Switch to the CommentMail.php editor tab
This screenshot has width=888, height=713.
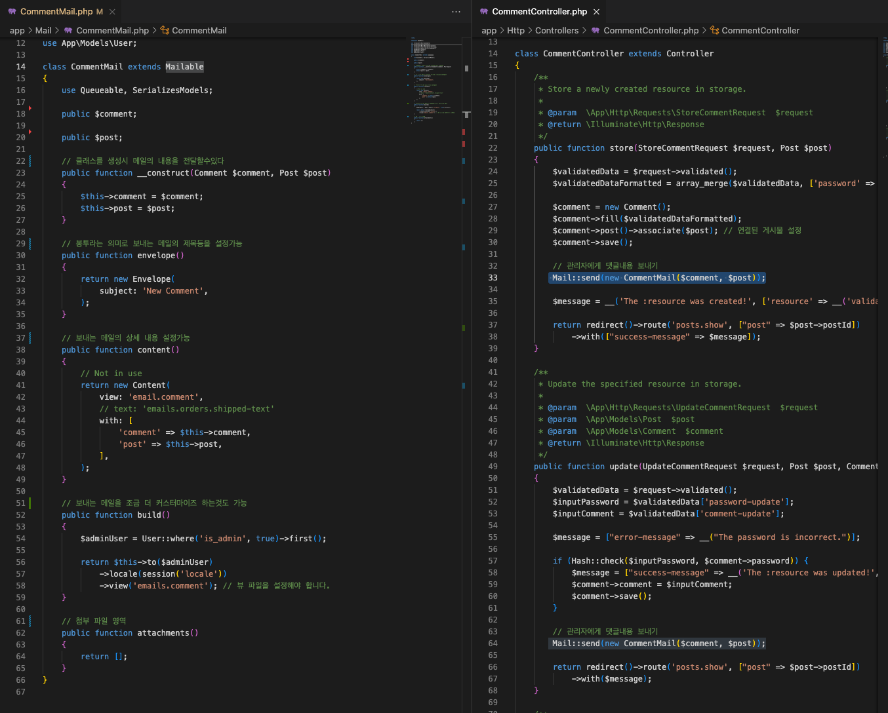click(x=56, y=12)
